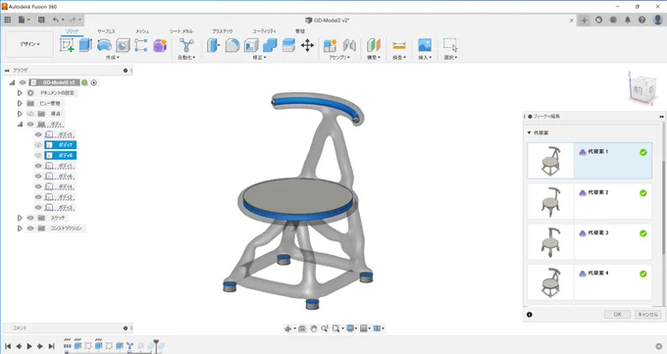Click the Joint assembly tool icon
The height and width of the screenshot is (354, 667).
349,45
